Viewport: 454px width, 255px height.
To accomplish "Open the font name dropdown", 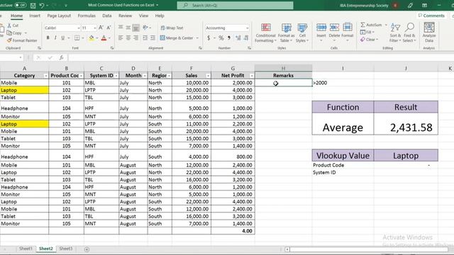I will point(79,28).
